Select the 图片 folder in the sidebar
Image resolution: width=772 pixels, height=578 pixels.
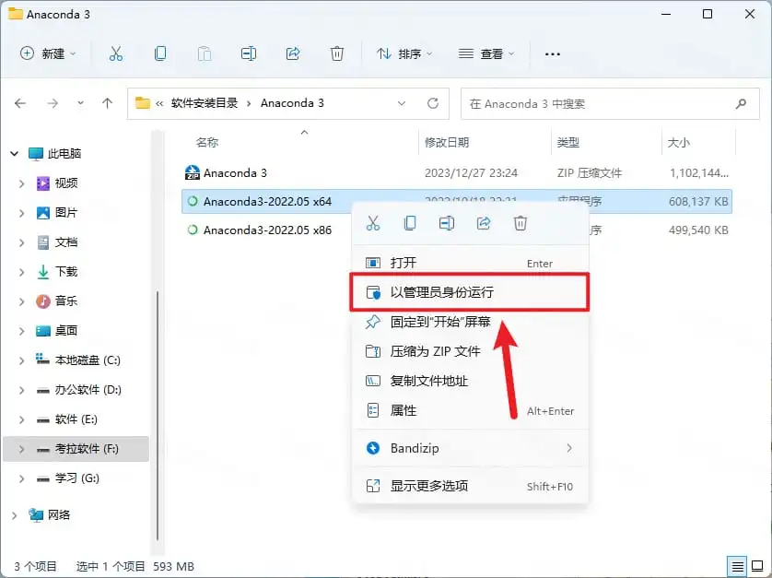(x=66, y=213)
